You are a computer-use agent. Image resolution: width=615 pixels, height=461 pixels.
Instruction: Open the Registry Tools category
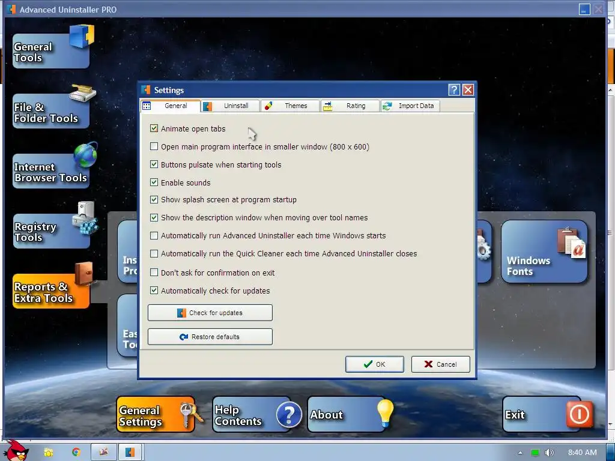51,231
